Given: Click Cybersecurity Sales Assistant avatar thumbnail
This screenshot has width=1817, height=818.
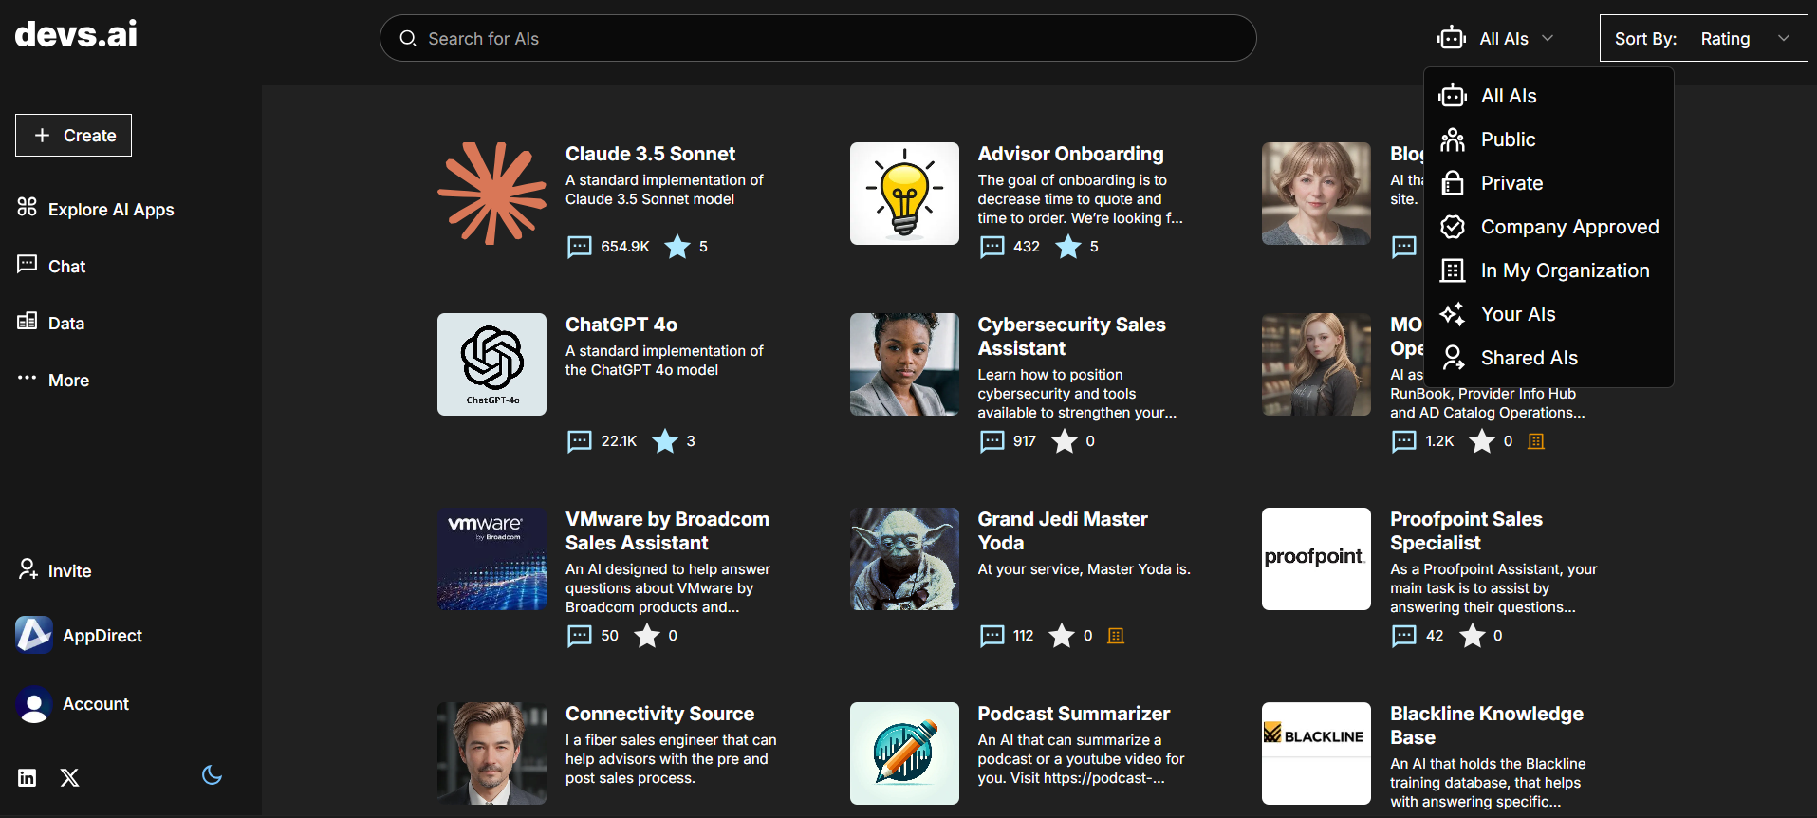Looking at the screenshot, I should click(x=904, y=364).
